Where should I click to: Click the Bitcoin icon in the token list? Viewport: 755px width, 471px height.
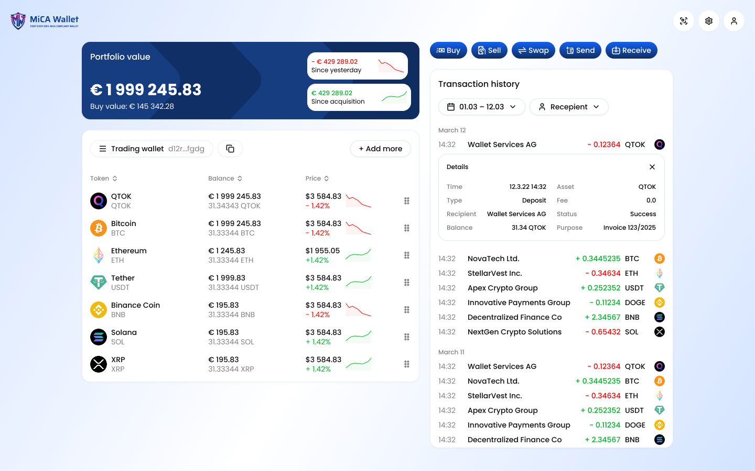click(99, 228)
